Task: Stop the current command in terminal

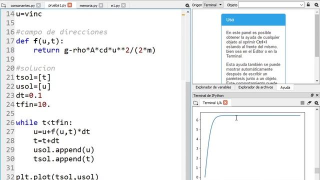Action: pyautogui.click(x=302, y=103)
